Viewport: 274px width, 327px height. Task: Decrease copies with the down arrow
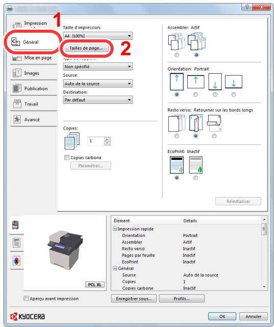click(107, 143)
